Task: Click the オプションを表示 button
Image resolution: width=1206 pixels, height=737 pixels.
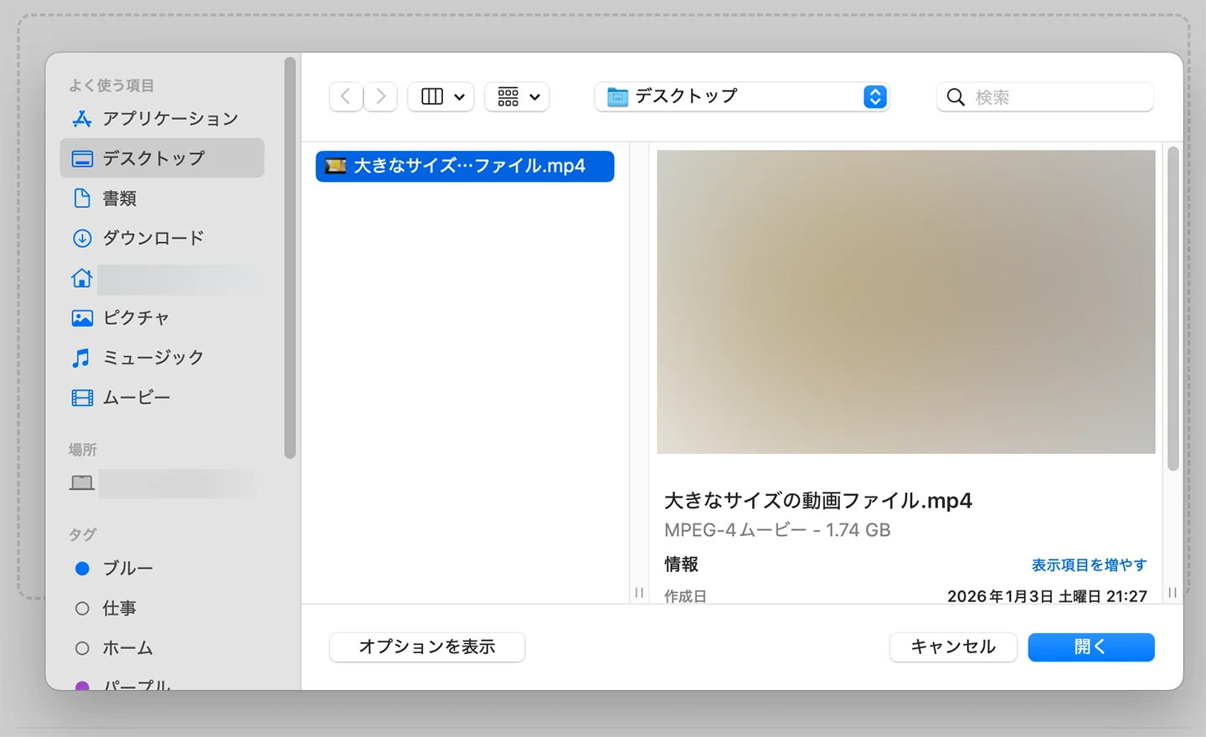Action: pos(426,647)
